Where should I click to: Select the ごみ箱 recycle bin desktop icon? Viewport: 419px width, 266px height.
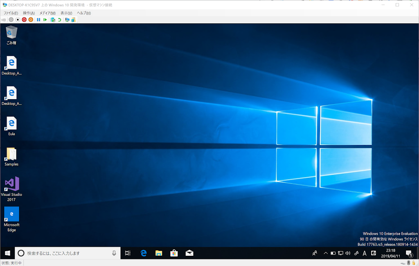coord(11,35)
